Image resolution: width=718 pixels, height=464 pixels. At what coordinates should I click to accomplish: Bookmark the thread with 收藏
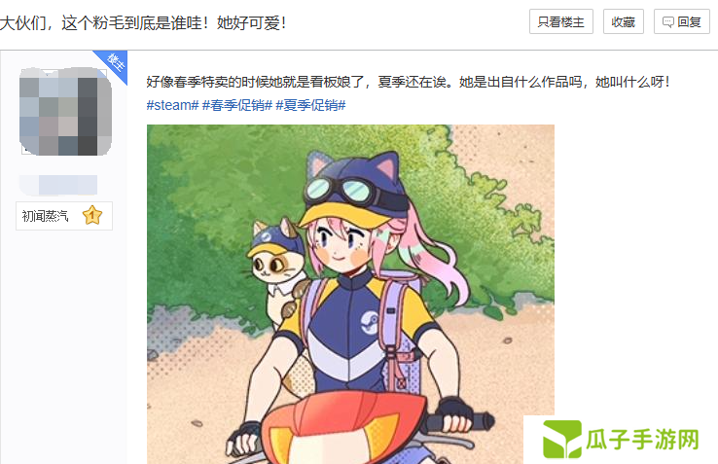coord(624,21)
